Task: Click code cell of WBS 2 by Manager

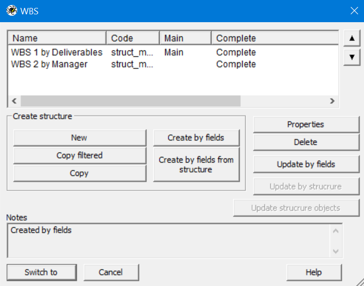Action: [132, 64]
